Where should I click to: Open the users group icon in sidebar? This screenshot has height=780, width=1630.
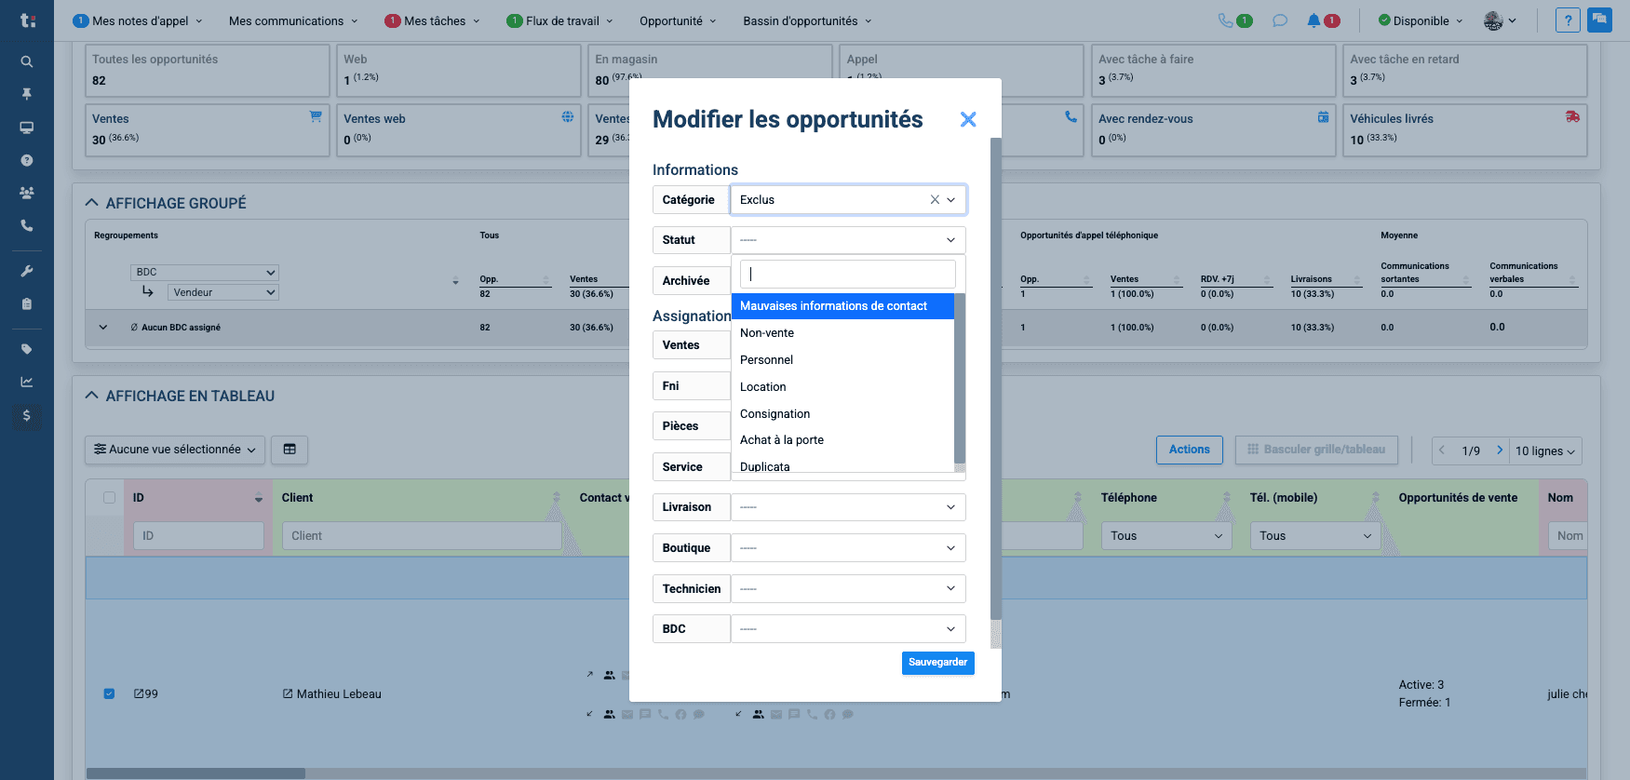click(27, 193)
